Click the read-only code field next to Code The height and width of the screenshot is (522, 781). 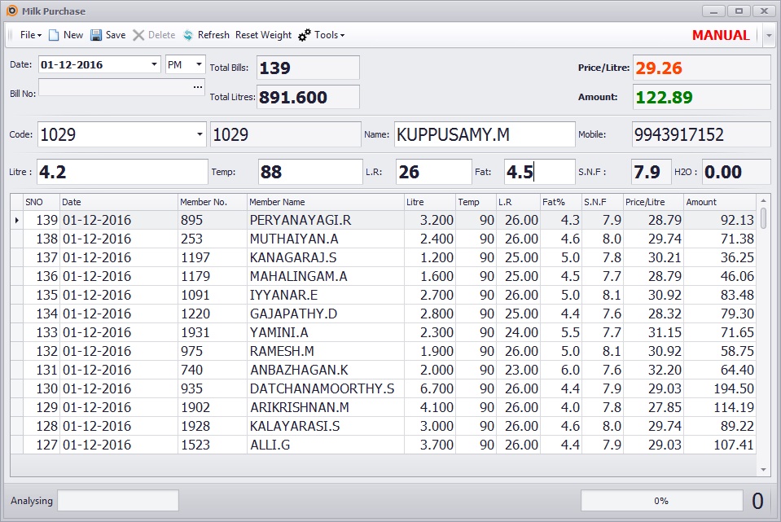(285, 134)
